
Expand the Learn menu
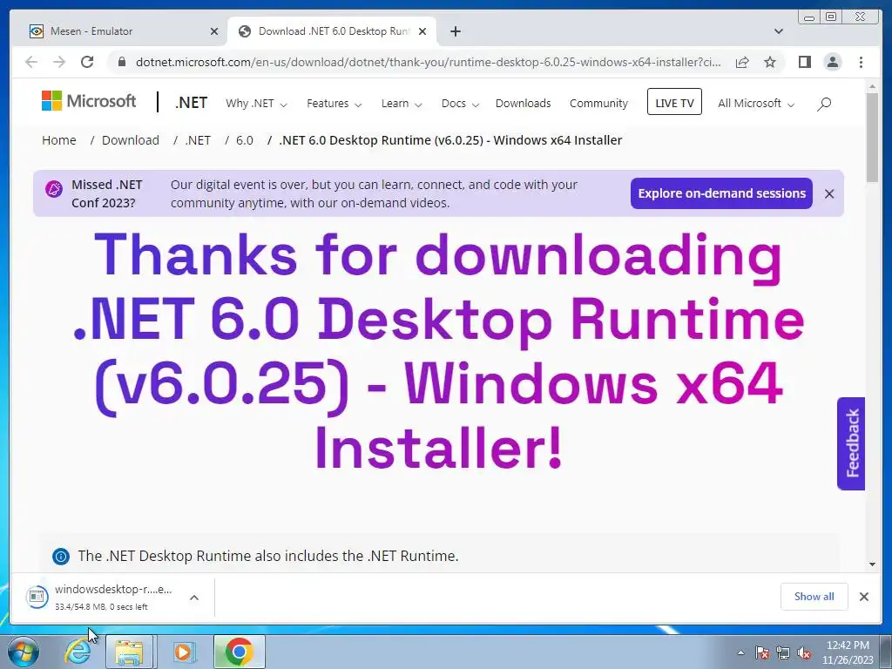[402, 104]
